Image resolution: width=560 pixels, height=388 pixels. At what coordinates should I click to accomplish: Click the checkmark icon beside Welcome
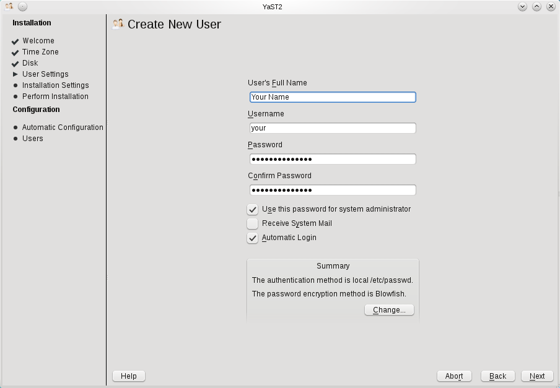pyautogui.click(x=14, y=41)
